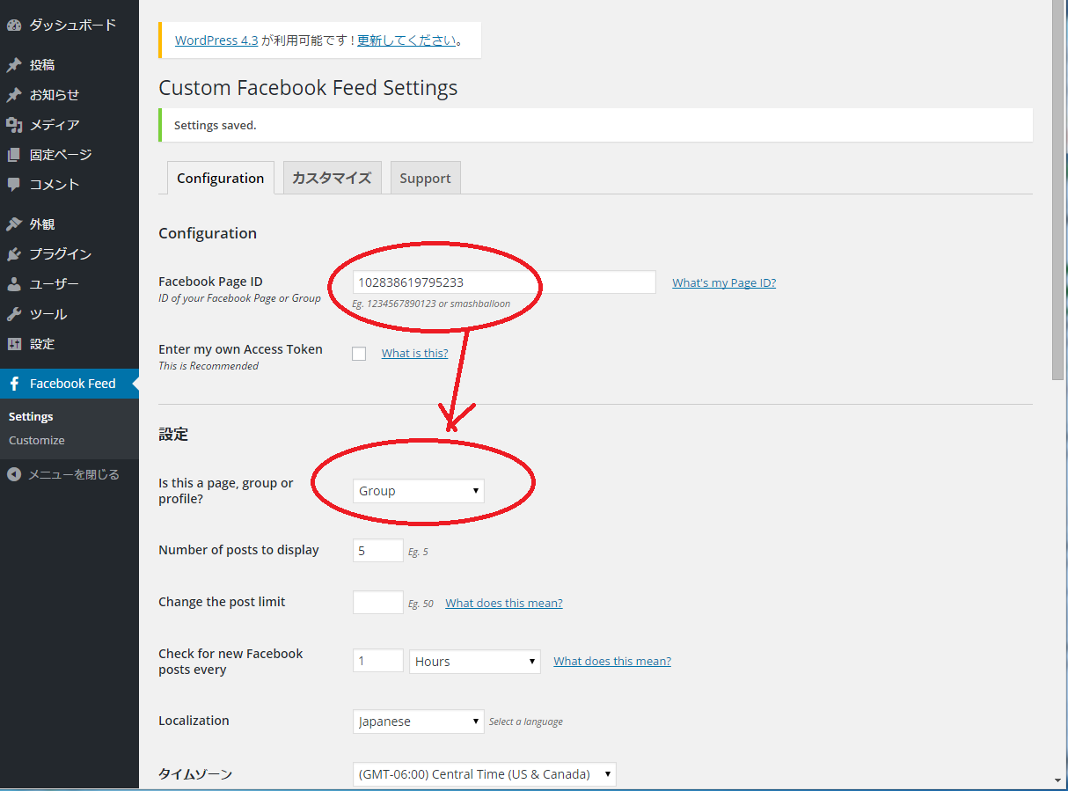Image resolution: width=1068 pixels, height=791 pixels.
Task: Open the Localization Japanese dropdown
Action: click(x=419, y=721)
